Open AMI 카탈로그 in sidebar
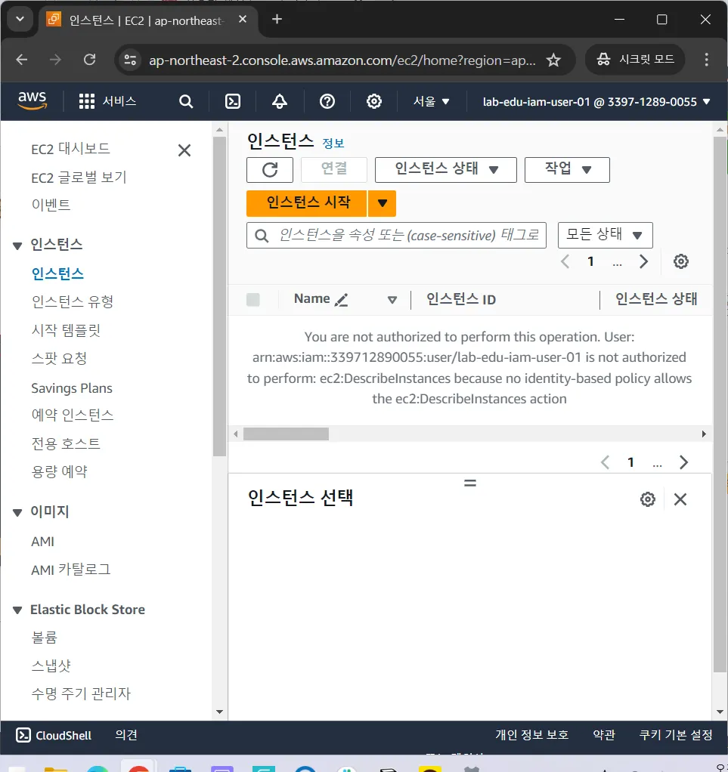 coord(71,570)
